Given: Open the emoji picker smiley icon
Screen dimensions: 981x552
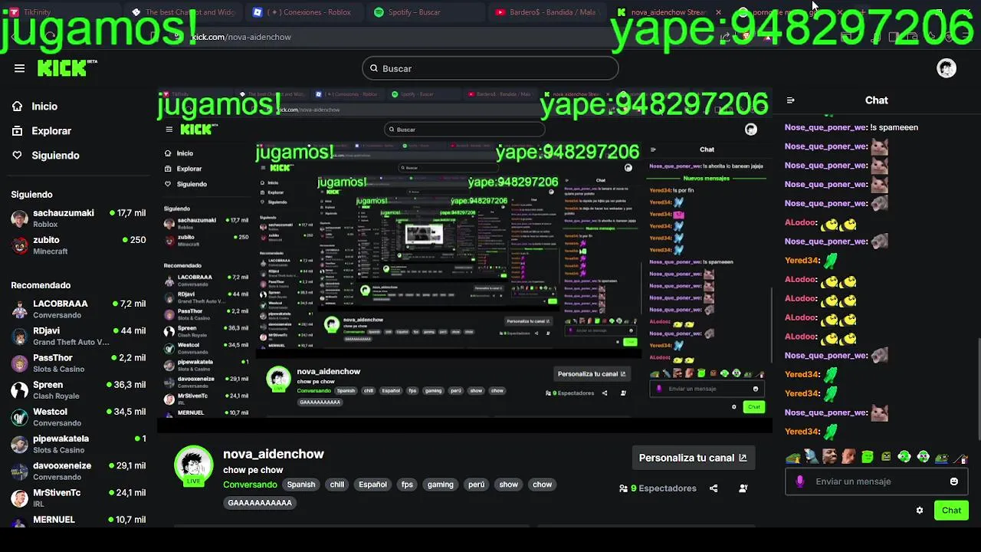Looking at the screenshot, I should pyautogui.click(x=954, y=481).
